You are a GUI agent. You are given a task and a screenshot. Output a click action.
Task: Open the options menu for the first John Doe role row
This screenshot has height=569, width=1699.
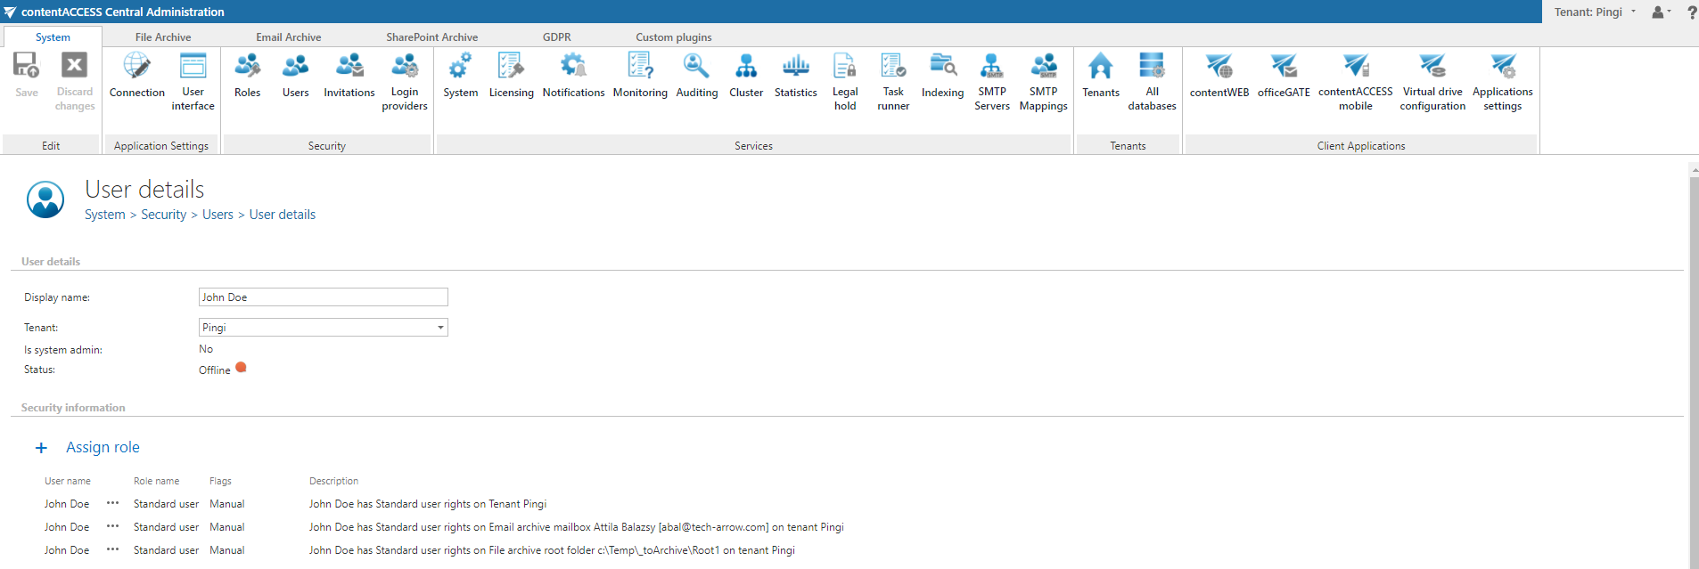click(x=112, y=504)
